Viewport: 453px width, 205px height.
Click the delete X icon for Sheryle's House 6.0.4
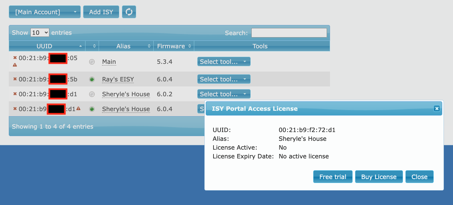coord(15,109)
